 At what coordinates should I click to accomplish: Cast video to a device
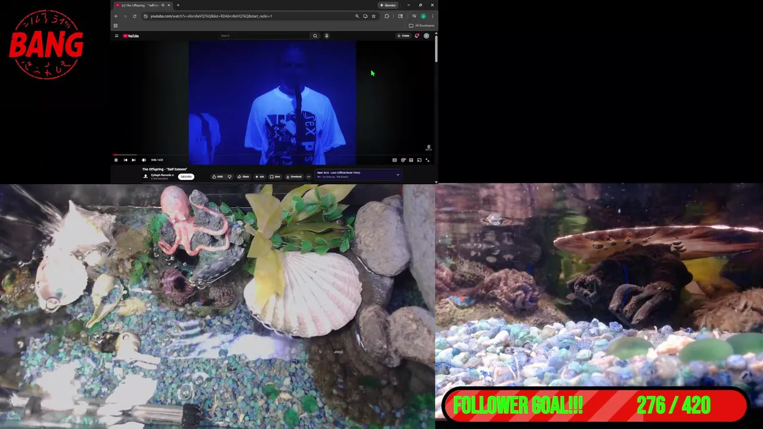[419, 160]
